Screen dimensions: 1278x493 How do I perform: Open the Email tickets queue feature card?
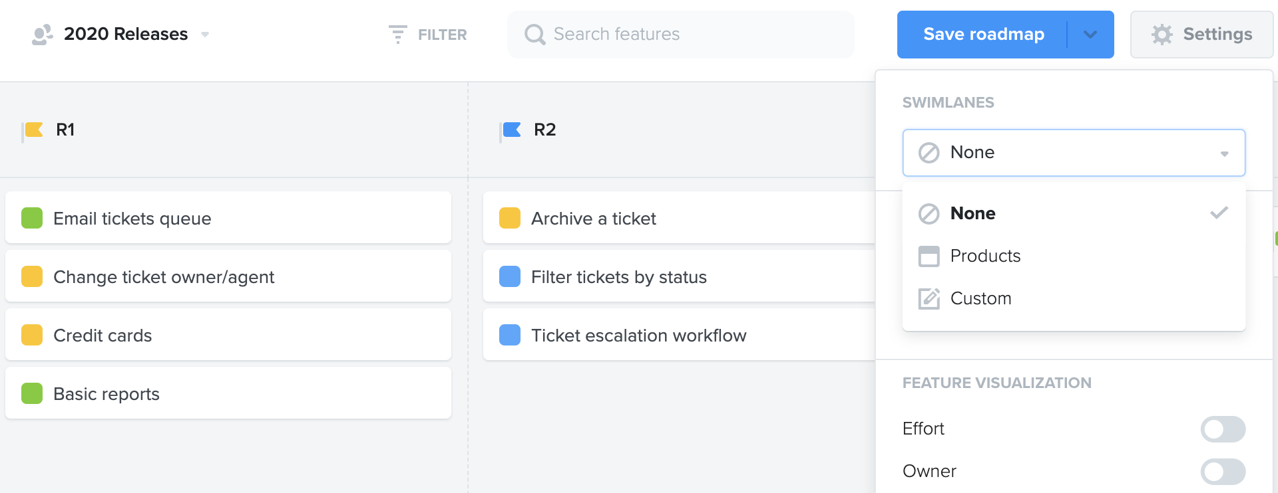click(x=228, y=218)
